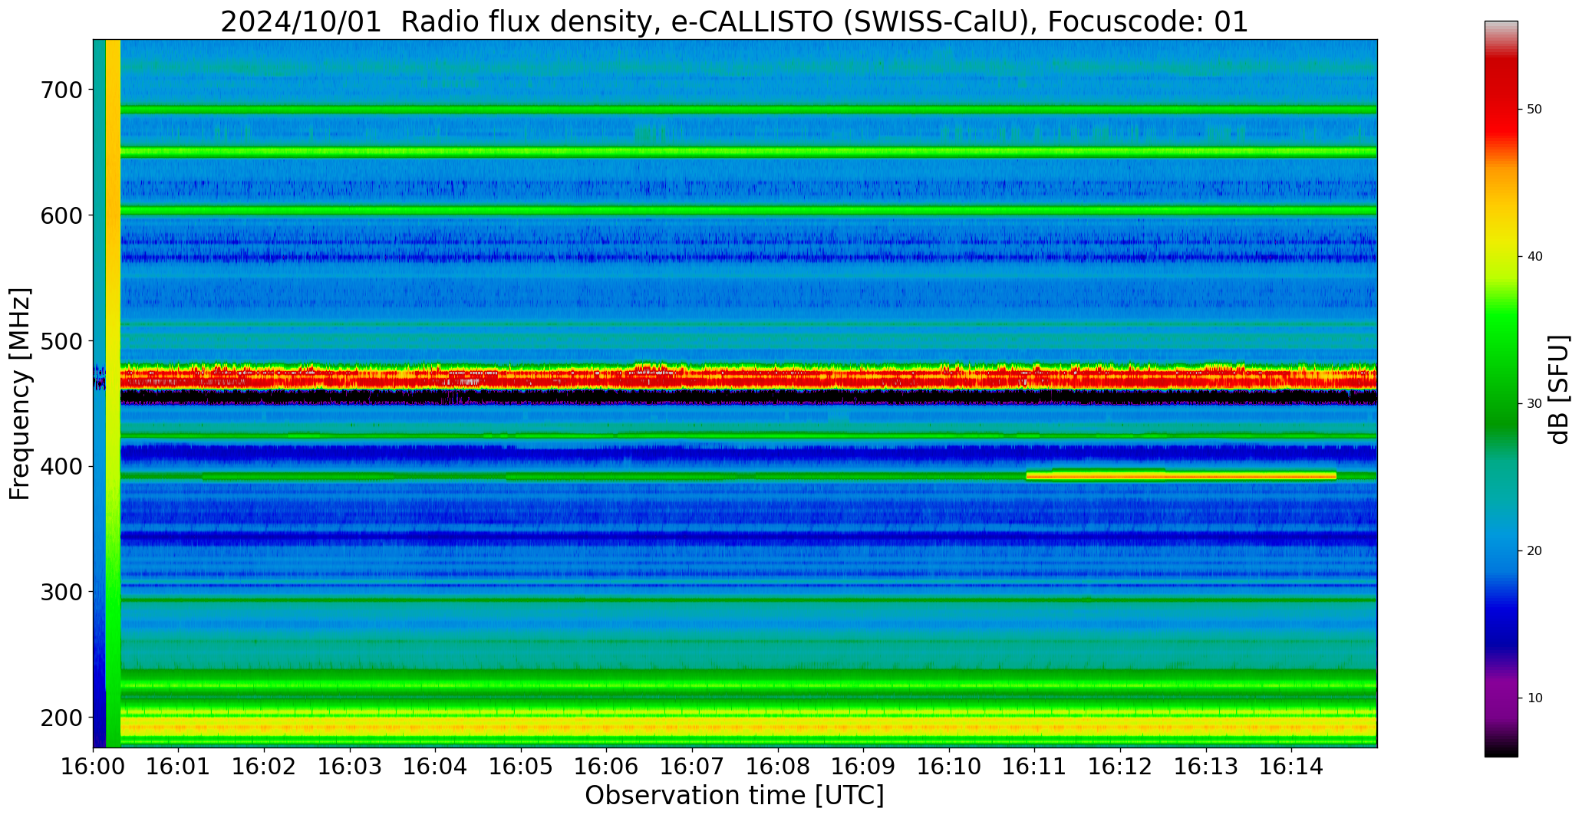Click the colorbar tick label 50

coord(1534,110)
